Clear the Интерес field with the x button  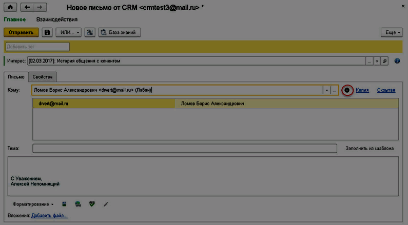(377, 61)
